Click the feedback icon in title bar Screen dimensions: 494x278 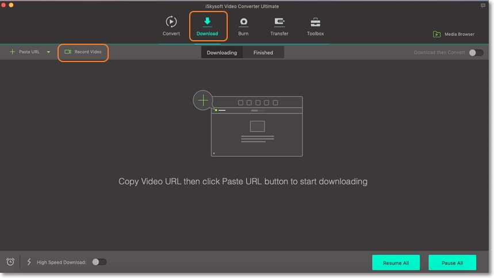point(482,5)
